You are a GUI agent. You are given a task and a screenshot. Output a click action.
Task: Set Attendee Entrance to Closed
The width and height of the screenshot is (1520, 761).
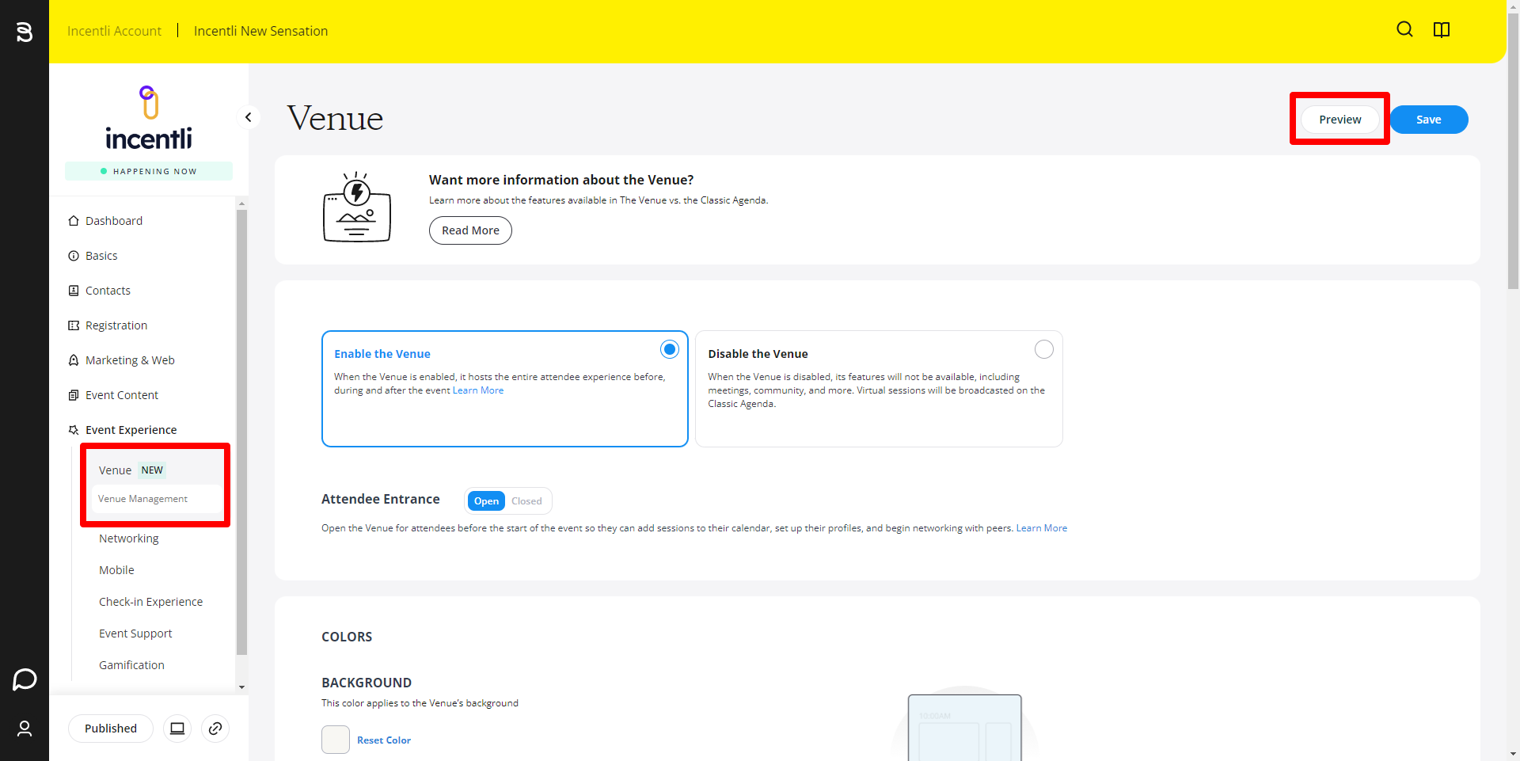pyautogui.click(x=526, y=501)
